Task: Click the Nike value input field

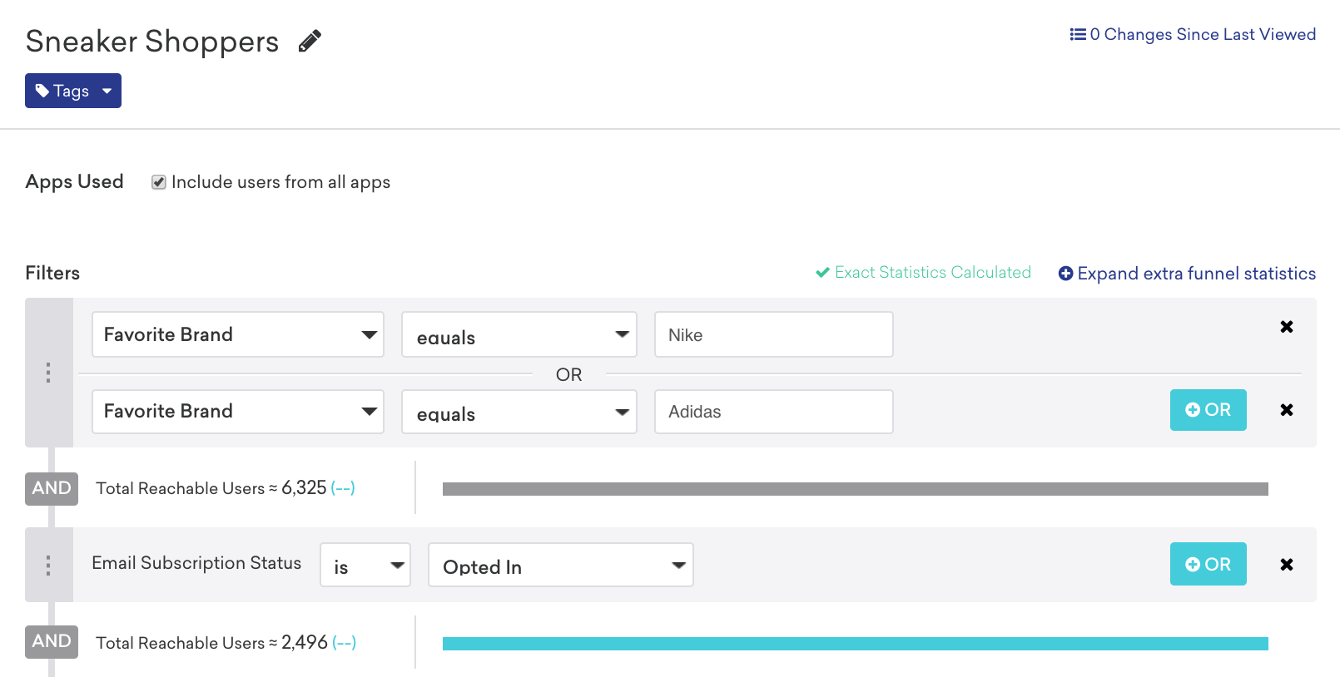Action: pos(774,334)
